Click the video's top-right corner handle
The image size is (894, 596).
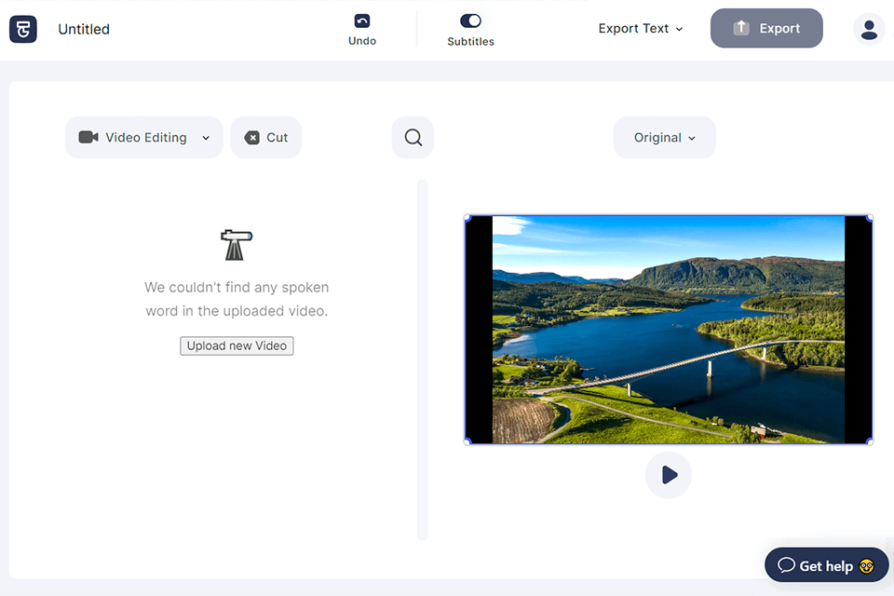click(x=870, y=218)
